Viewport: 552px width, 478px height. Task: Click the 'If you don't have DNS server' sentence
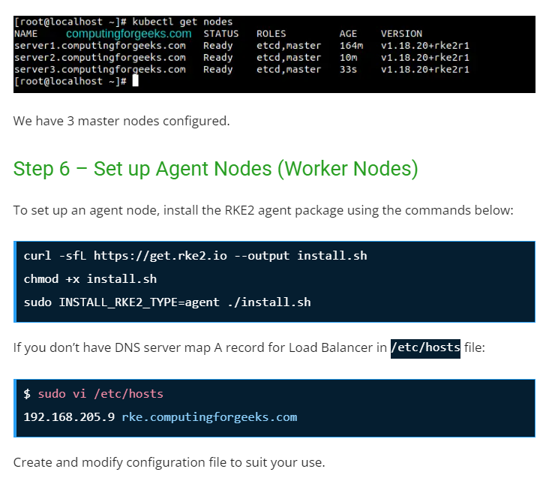pyautogui.click(x=200, y=348)
